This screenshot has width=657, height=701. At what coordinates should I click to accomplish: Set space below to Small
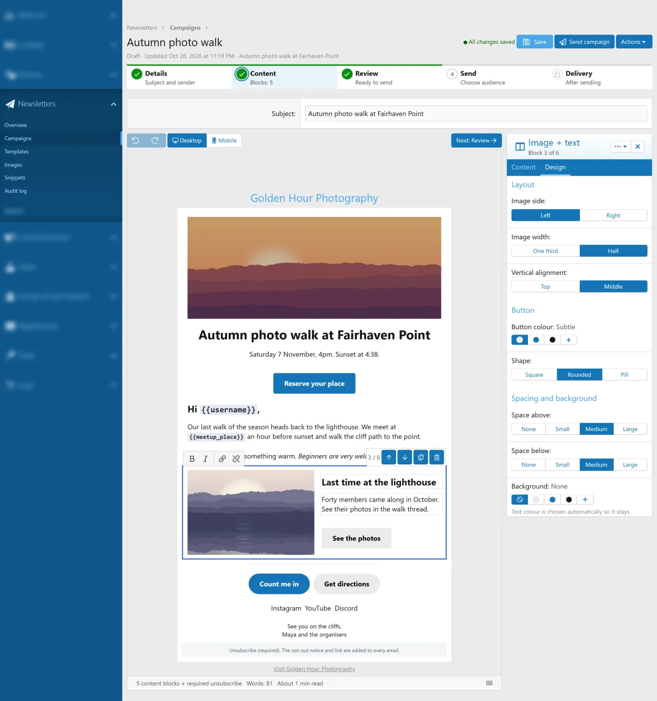(562, 464)
